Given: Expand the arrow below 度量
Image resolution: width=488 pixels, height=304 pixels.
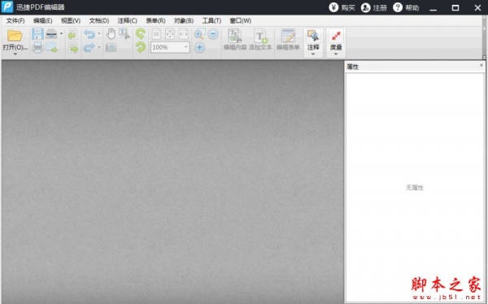Looking at the screenshot, I should click(336, 54).
